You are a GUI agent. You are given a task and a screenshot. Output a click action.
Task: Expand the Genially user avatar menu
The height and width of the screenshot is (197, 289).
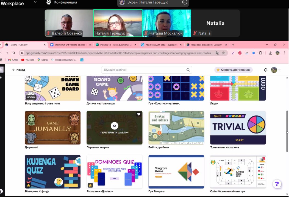point(276,70)
